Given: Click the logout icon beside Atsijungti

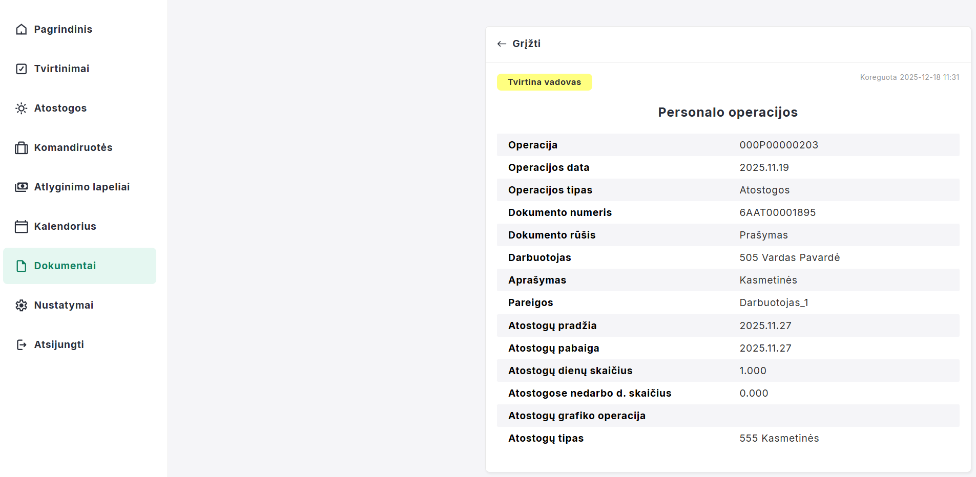Looking at the screenshot, I should coord(21,344).
